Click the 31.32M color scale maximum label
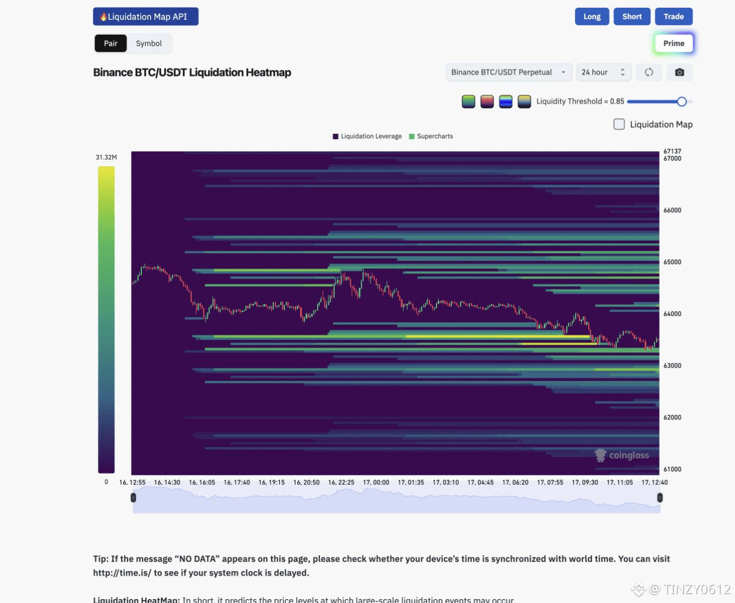 [x=106, y=157]
